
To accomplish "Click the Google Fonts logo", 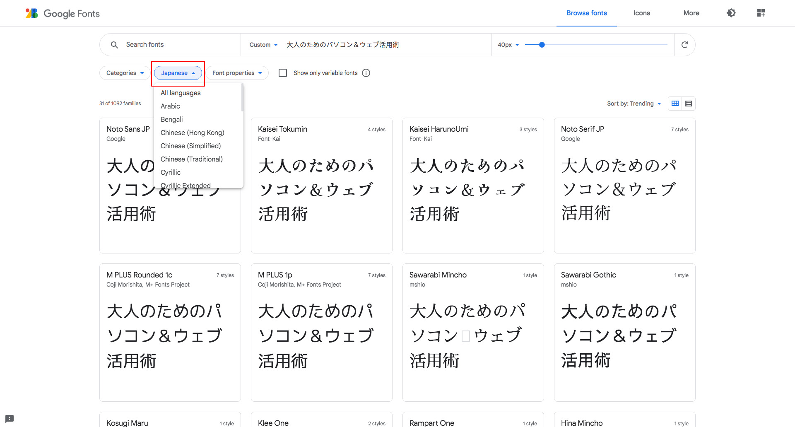I will 62,13.
